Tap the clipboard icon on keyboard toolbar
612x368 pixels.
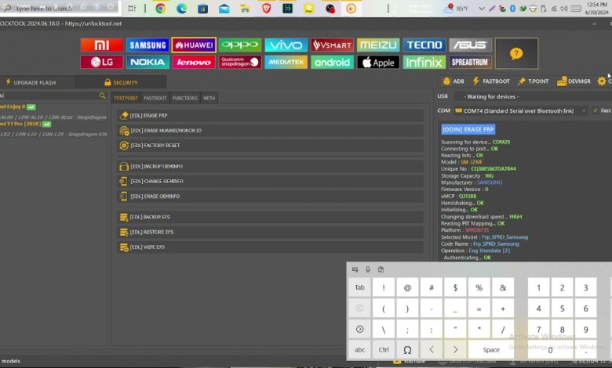[381, 269]
